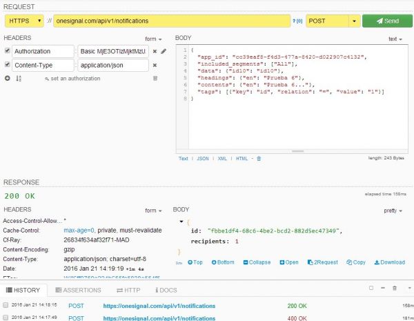Click the Content-Type header name field
The height and width of the screenshot is (321, 414).
pyautogui.click(x=43, y=65)
